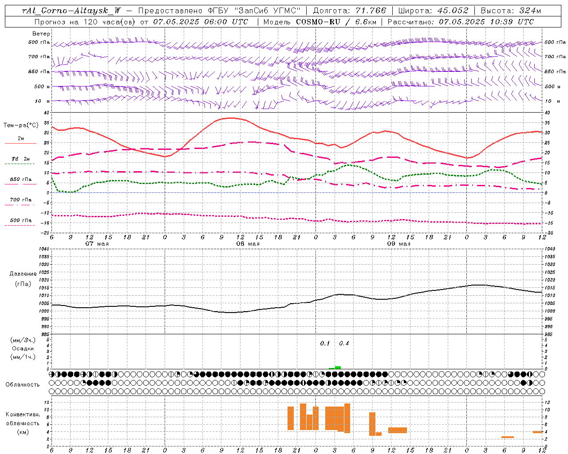The width and height of the screenshot is (568, 454).
Task: Click the (мм/1ч.) precipitation unit label
Action: [23, 357]
